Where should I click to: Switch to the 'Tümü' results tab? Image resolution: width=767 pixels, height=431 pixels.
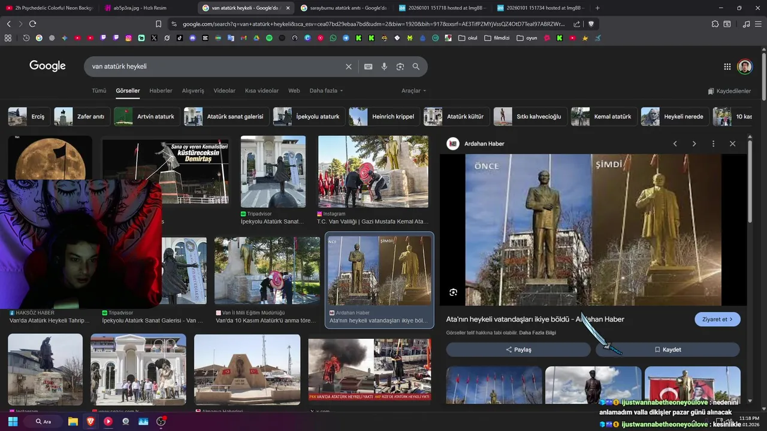pos(99,91)
